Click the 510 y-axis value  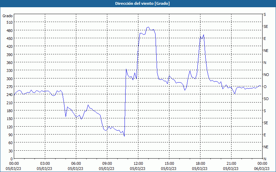click(x=10, y=22)
